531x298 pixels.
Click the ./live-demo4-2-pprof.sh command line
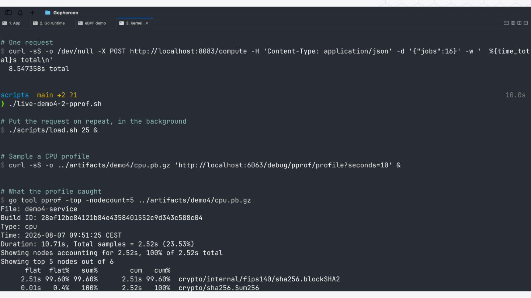click(x=55, y=104)
